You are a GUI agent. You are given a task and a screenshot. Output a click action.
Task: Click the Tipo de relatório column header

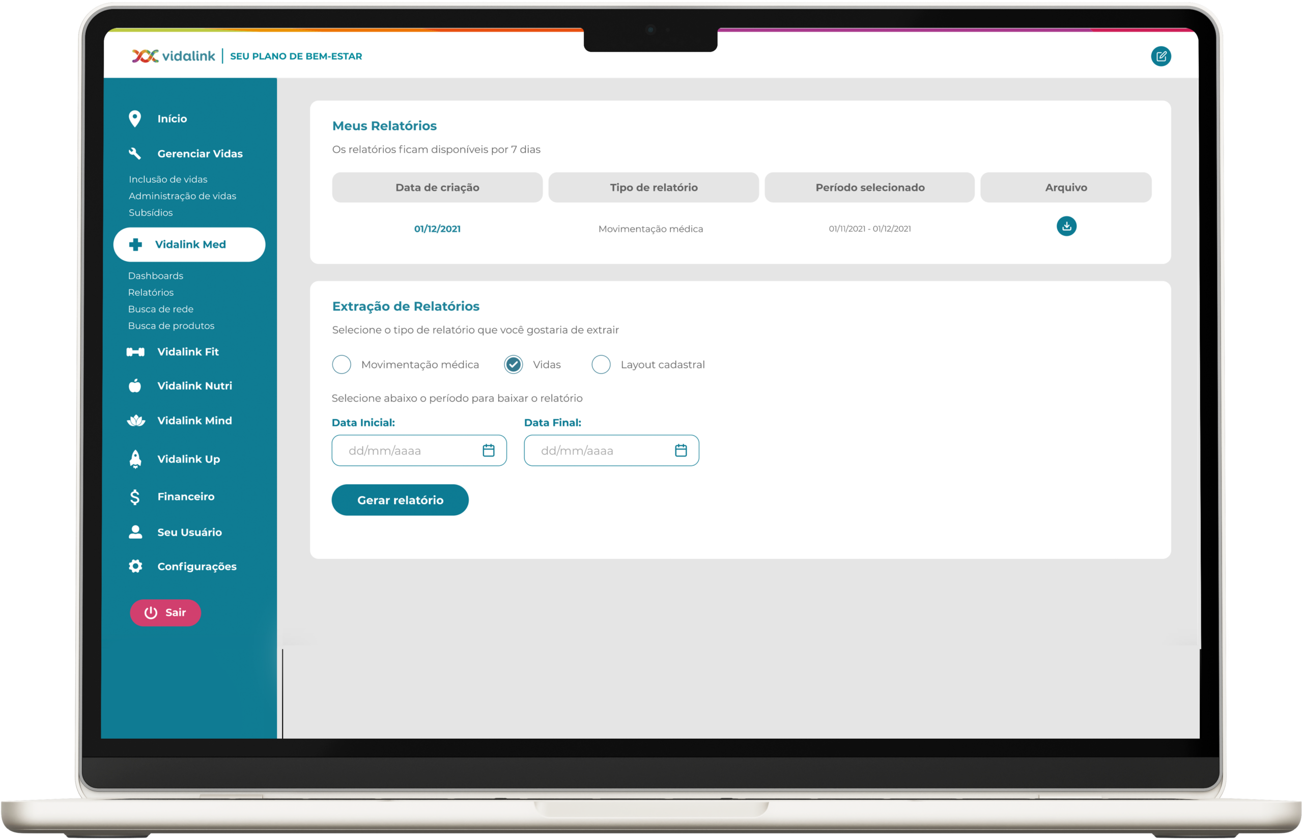tap(654, 187)
